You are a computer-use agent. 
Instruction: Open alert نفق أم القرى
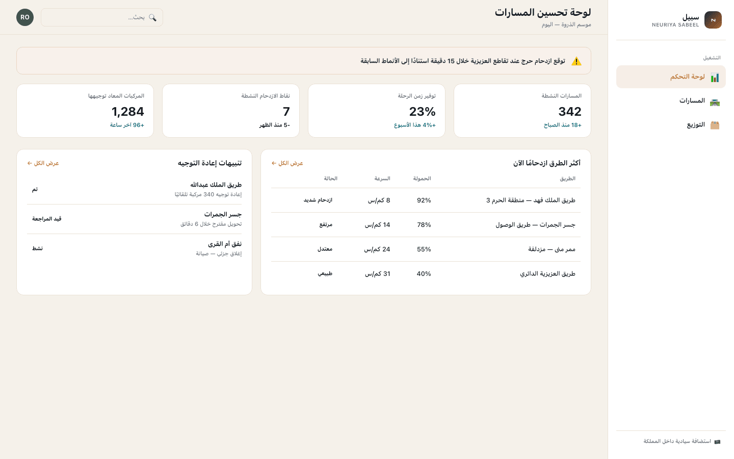click(135, 248)
